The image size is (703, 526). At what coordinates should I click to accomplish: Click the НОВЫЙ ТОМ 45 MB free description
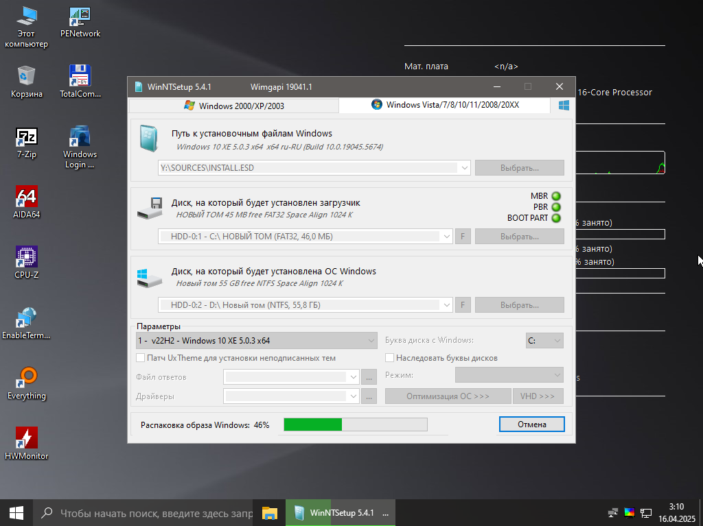(264, 215)
